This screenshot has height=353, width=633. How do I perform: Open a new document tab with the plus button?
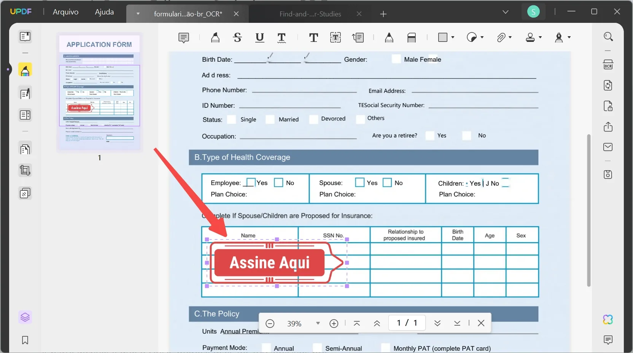383,14
